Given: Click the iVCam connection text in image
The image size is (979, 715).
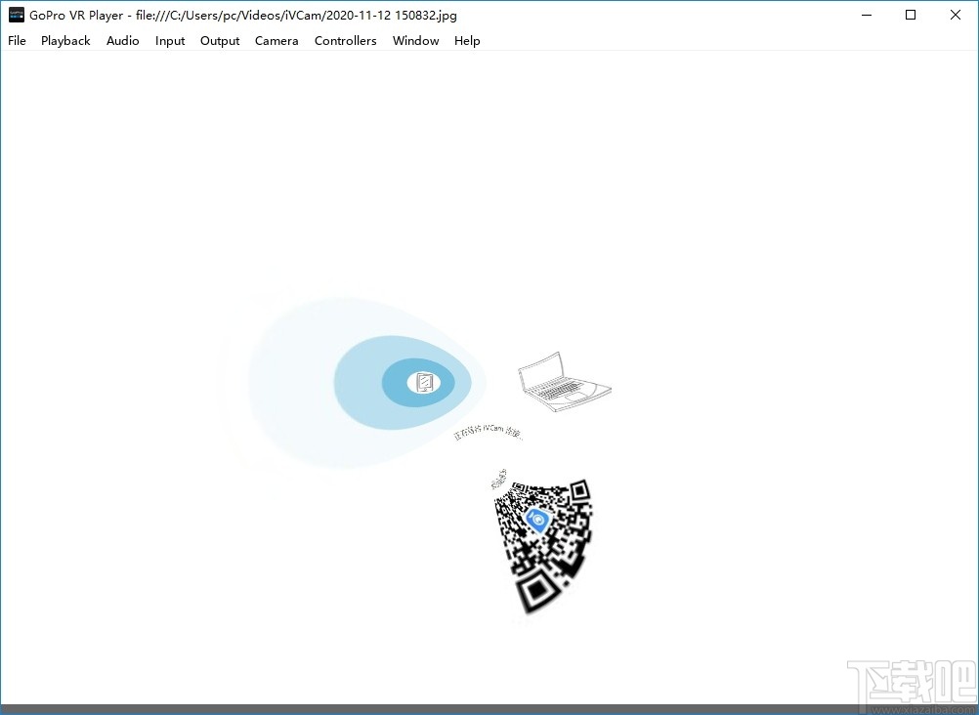Looking at the screenshot, I should (x=489, y=432).
